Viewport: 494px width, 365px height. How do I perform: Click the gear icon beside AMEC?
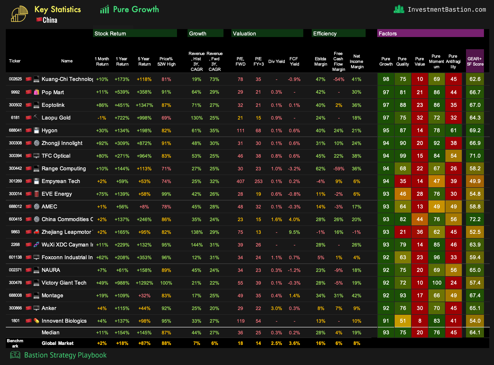(36, 206)
